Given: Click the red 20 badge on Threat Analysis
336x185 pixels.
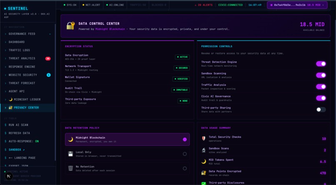Looking at the screenshot, I should tap(48, 58).
